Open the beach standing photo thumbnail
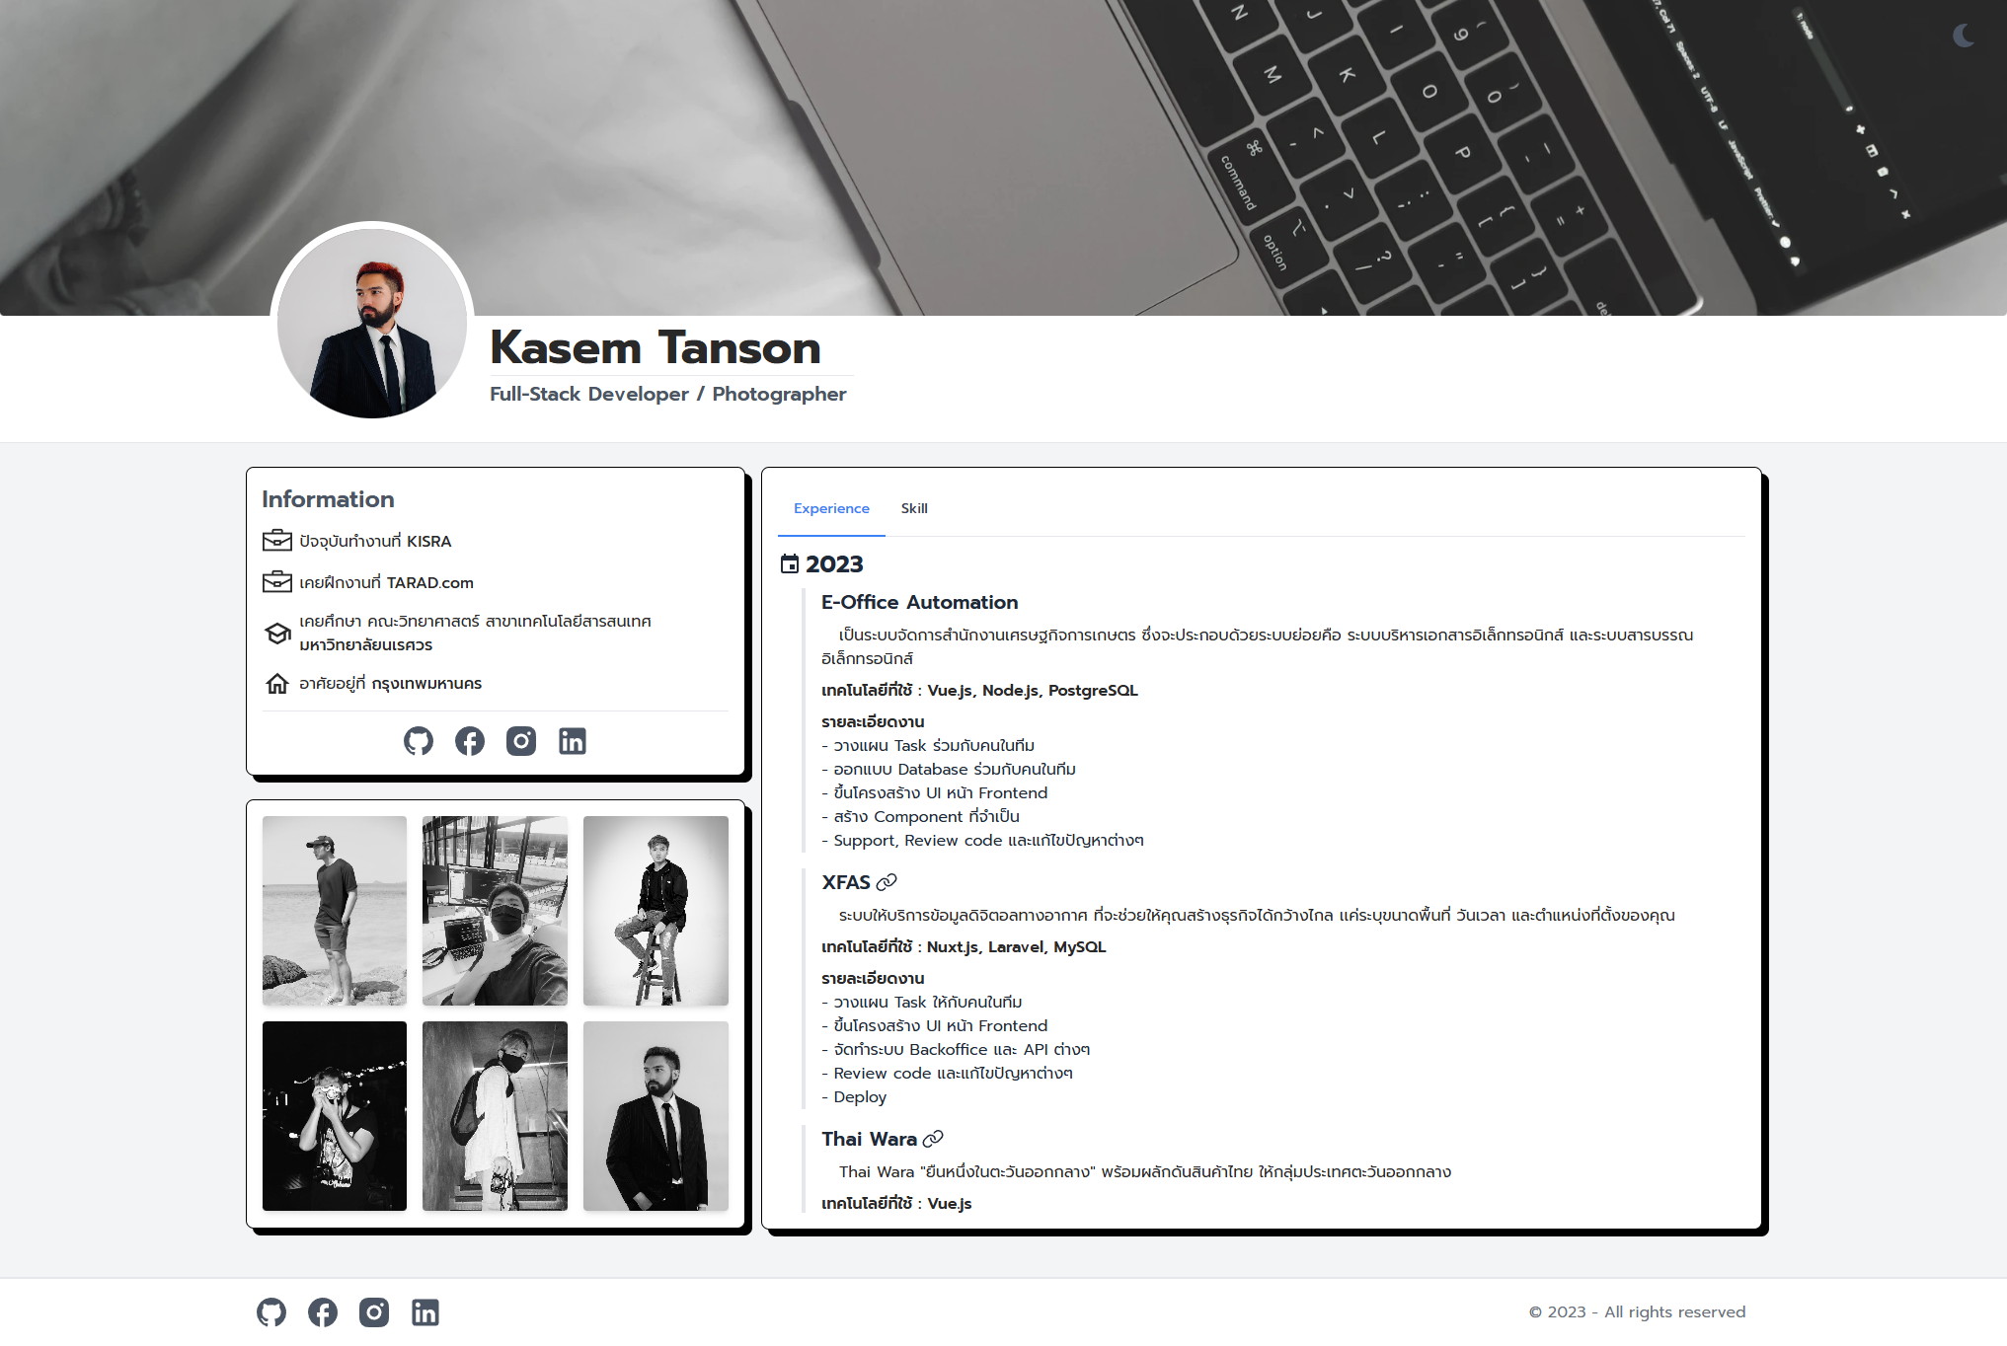Screen dimensions: 2007x1346 [x=335, y=911]
